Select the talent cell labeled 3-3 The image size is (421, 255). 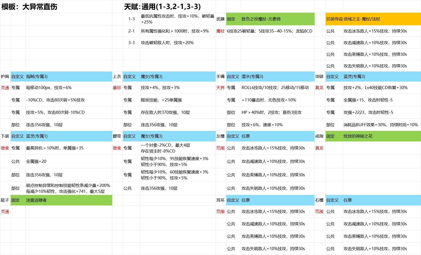131,43
